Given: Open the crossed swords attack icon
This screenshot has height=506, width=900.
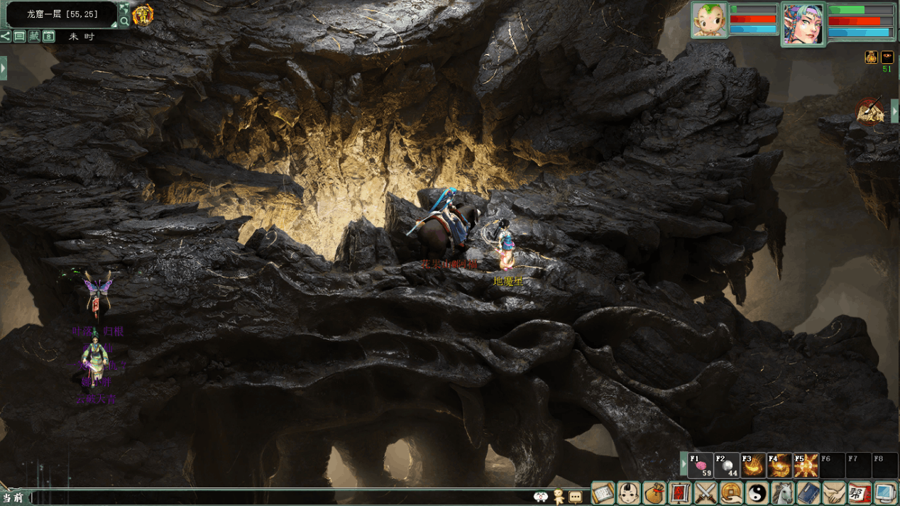Looking at the screenshot, I should 706,493.
